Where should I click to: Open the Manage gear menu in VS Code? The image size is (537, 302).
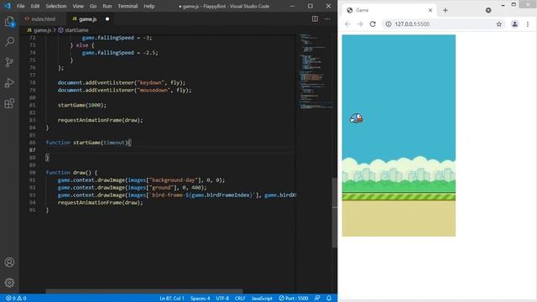9,283
